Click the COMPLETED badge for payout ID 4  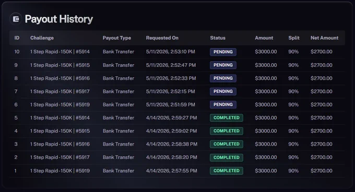point(227,131)
